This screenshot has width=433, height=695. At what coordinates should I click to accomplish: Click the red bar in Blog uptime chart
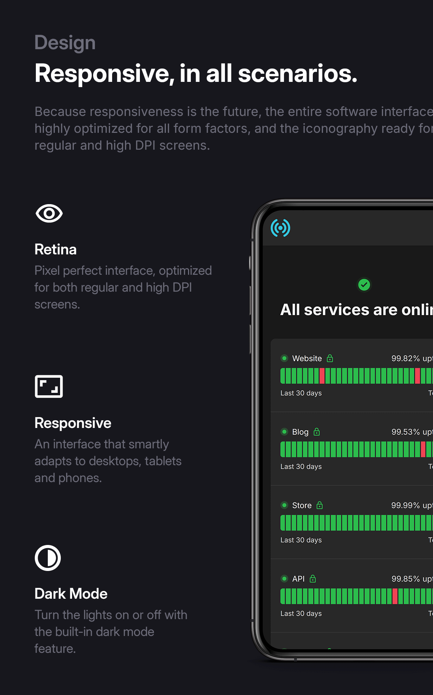coord(423,449)
